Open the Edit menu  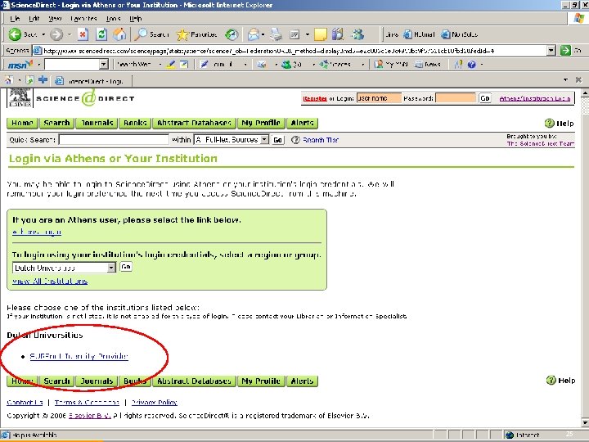tap(34, 18)
